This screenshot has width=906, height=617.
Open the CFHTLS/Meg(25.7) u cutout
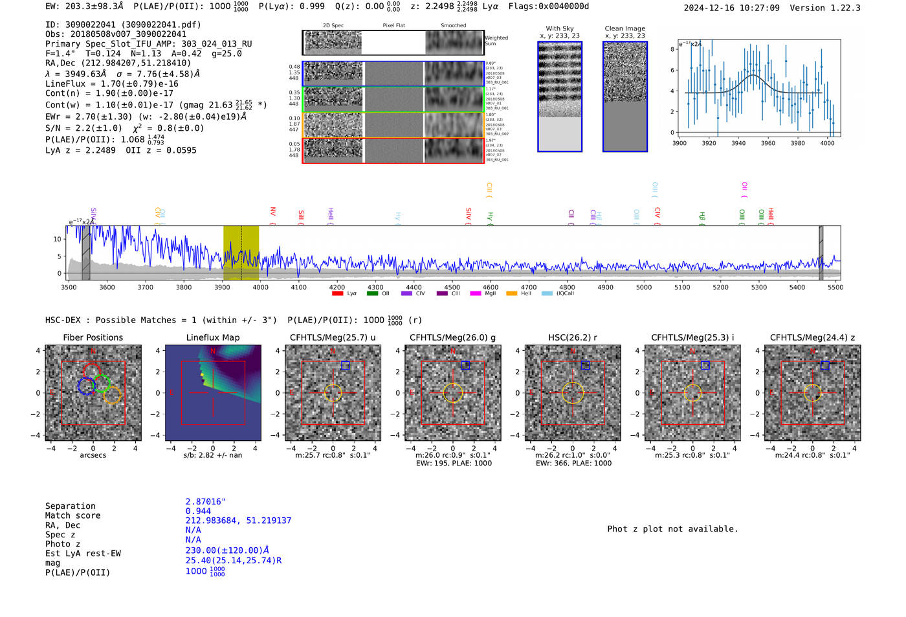point(333,393)
